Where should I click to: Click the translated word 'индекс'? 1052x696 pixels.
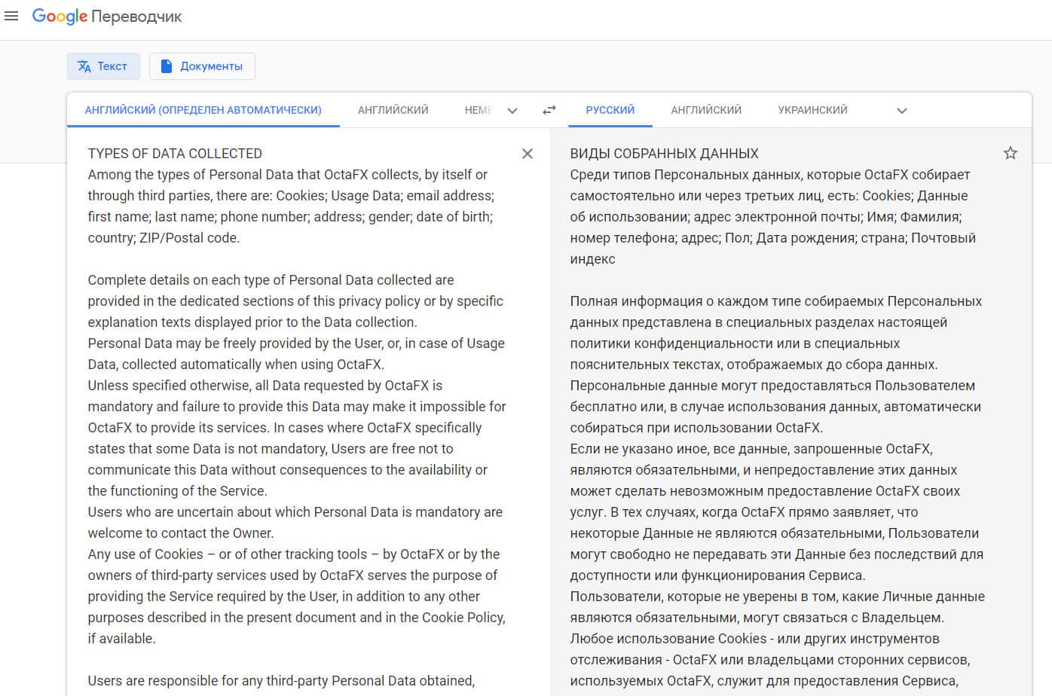tap(592, 259)
